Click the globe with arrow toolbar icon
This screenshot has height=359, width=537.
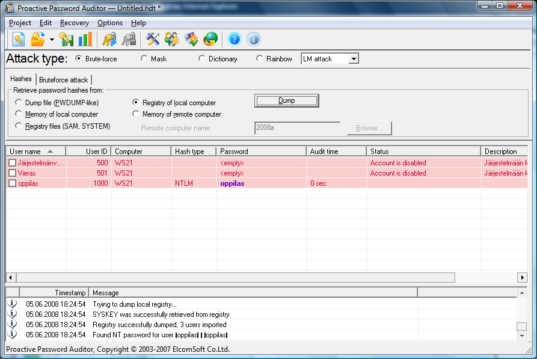(210, 40)
